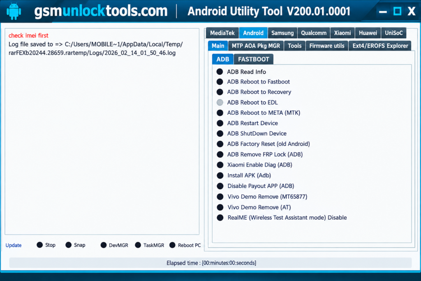Open the MediaTek tab
The image size is (421, 281).
point(222,33)
